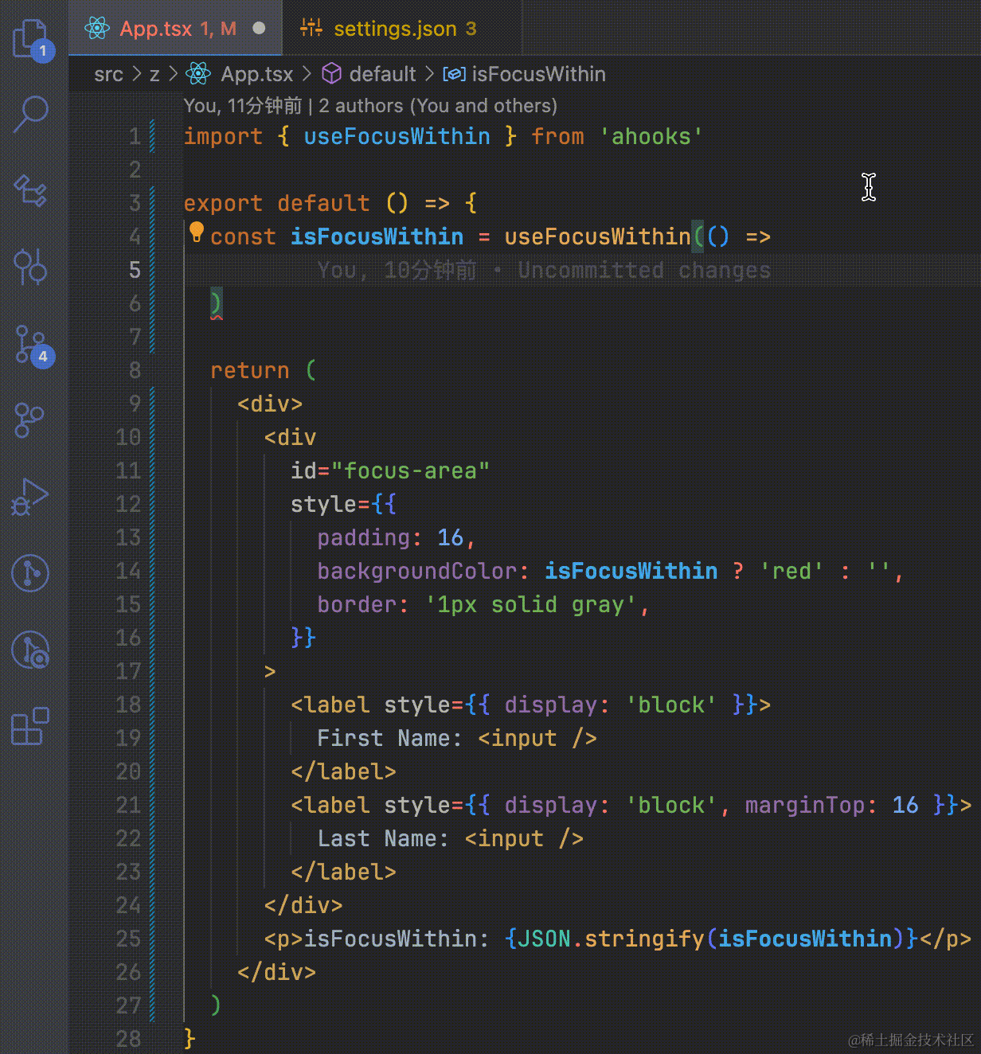This screenshot has width=981, height=1054.
Task: Click the inline "Uncommitted changes" blame text
Action: click(644, 270)
